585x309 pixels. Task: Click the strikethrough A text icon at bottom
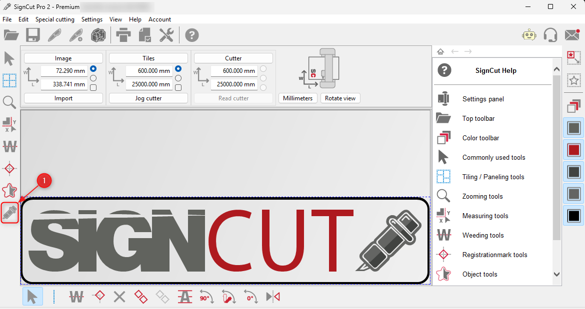tap(184, 297)
